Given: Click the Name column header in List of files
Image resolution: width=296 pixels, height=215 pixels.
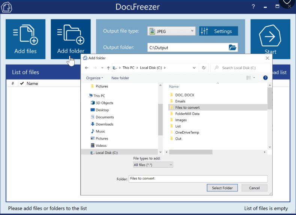Looking at the screenshot, I should 32,83.
